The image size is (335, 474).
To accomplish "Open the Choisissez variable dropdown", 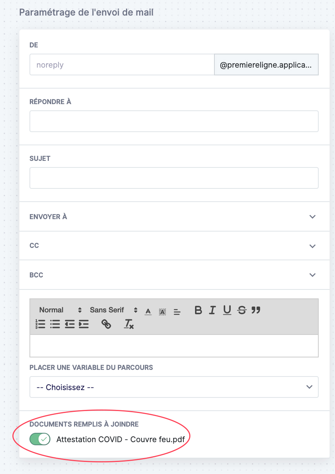I will coord(174,387).
